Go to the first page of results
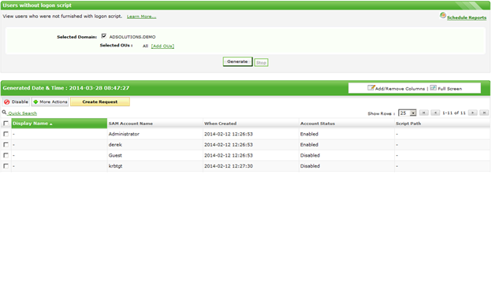 click(424, 113)
